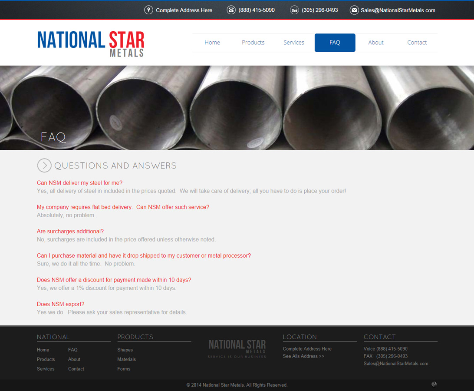Click the FAQ title on the banner image
Viewport: 474px width, 391px height.
coord(53,137)
